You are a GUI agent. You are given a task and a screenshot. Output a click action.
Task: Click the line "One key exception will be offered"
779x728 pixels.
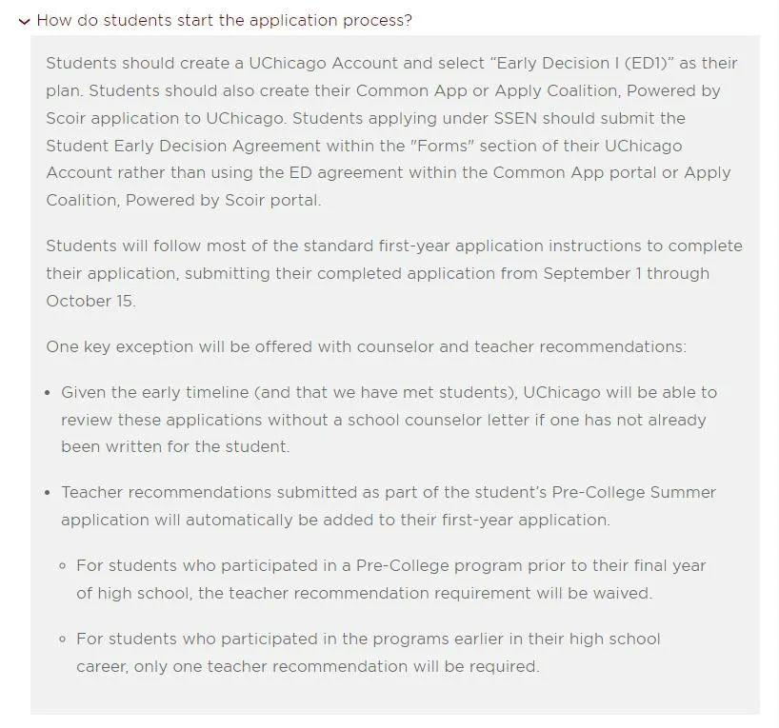pos(366,346)
